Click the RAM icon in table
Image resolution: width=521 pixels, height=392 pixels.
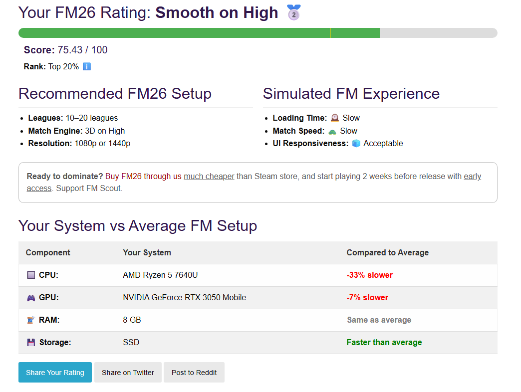[31, 320]
